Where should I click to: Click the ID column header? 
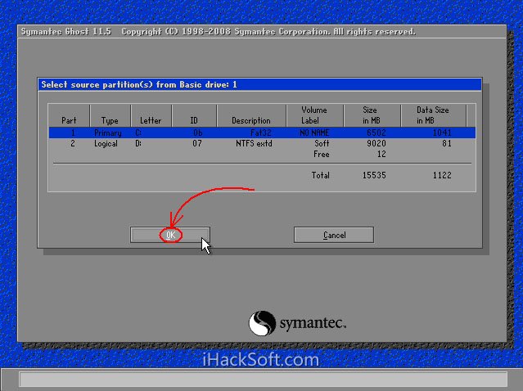pyautogui.click(x=195, y=121)
